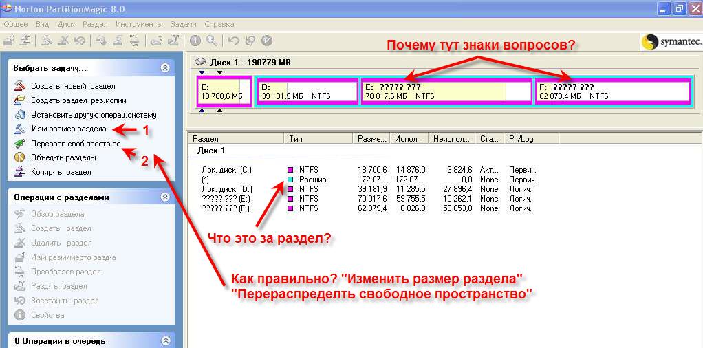703x348 pixels.
Task: Open the Вид menu
Action: (x=42, y=24)
